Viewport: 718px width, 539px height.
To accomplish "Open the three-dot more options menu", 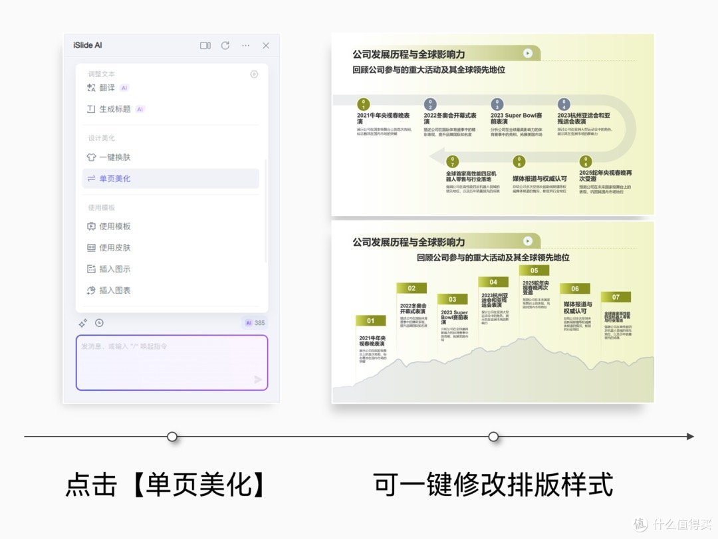I will click(x=246, y=45).
